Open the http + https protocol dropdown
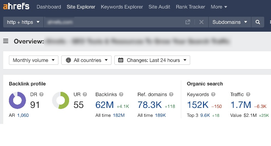The width and height of the screenshot is (271, 146). pyautogui.click(x=24, y=22)
